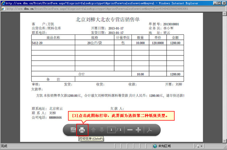This screenshot has width=227, height=150.
Task: Click the printer icon to print file
Action: coord(82,130)
